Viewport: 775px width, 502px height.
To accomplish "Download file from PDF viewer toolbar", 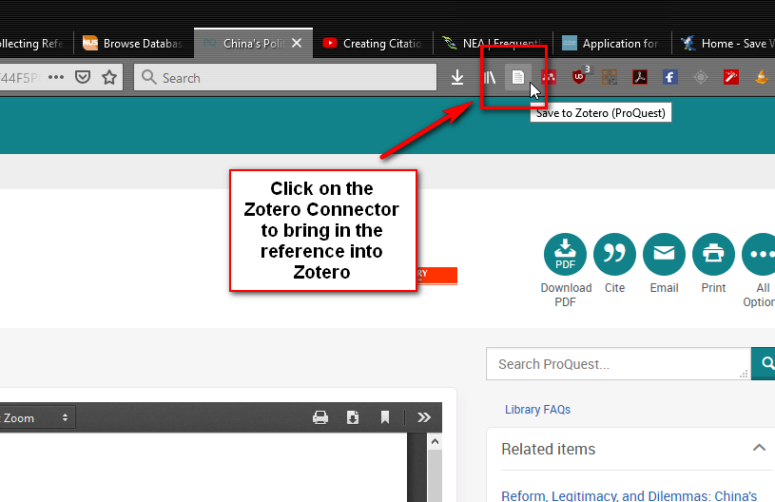I will point(353,417).
